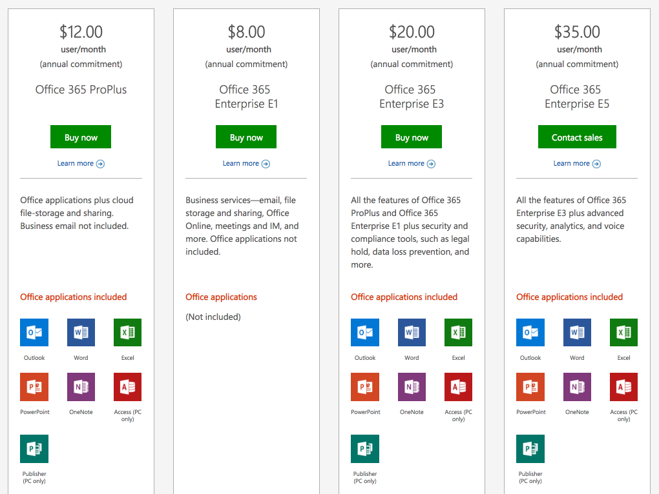
Task: Open Learn more link for Enterprise E5
Action: (x=577, y=164)
